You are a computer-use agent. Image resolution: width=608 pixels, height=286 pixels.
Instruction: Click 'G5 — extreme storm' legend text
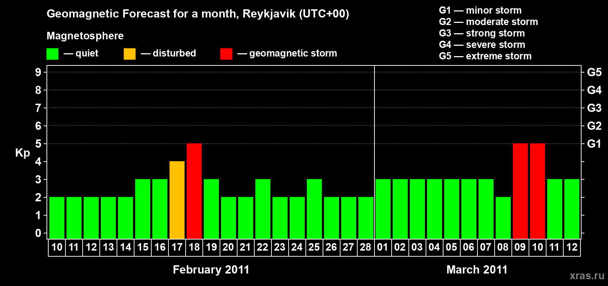[x=485, y=56]
